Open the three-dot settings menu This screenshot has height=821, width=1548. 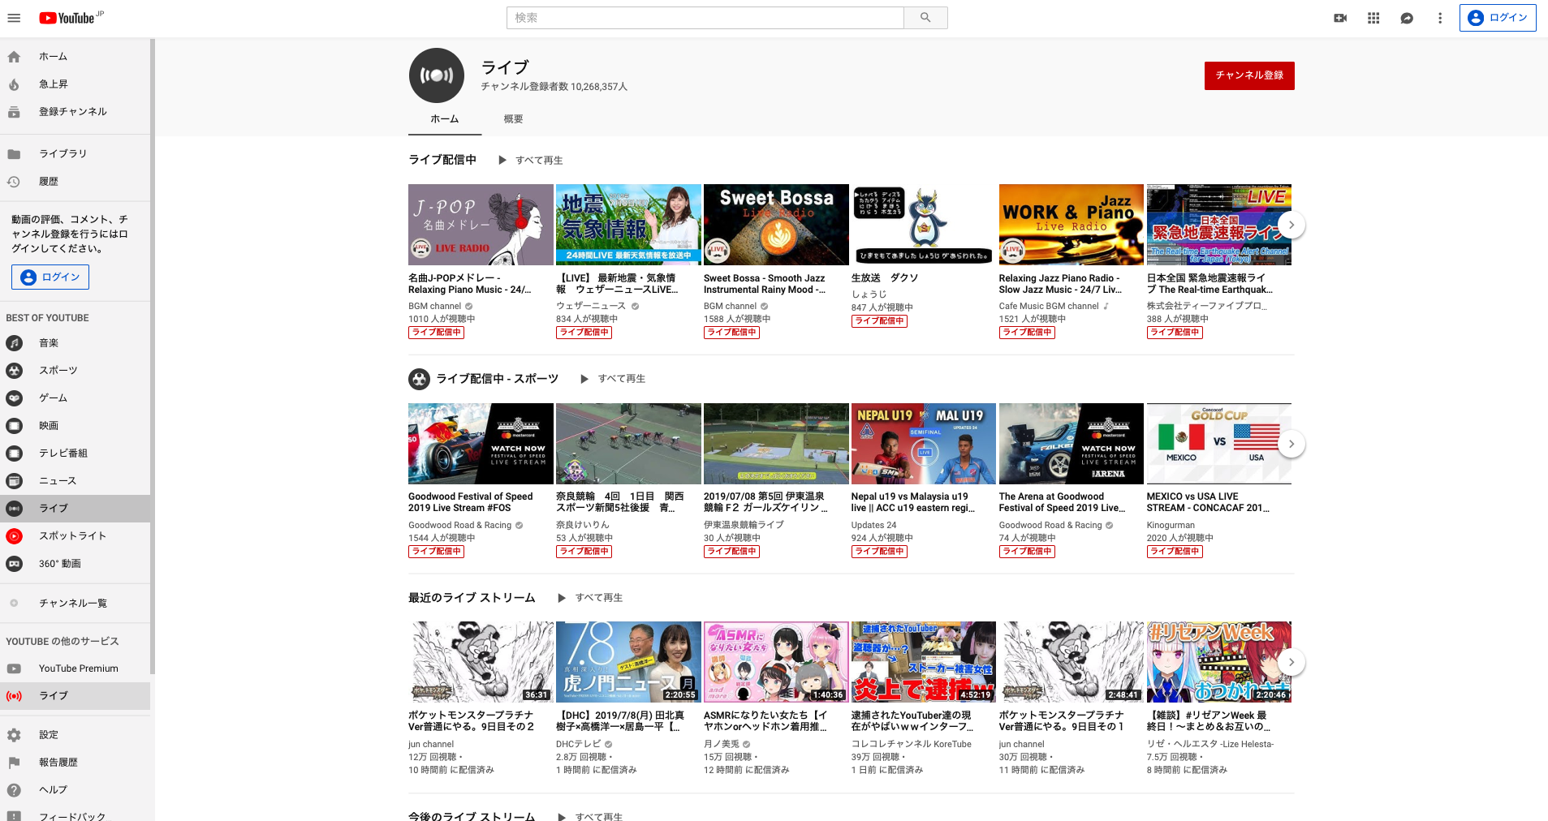coord(1440,18)
